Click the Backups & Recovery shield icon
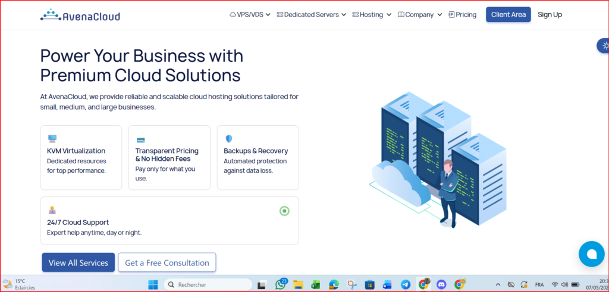Image resolution: width=609 pixels, height=292 pixels. point(229,139)
